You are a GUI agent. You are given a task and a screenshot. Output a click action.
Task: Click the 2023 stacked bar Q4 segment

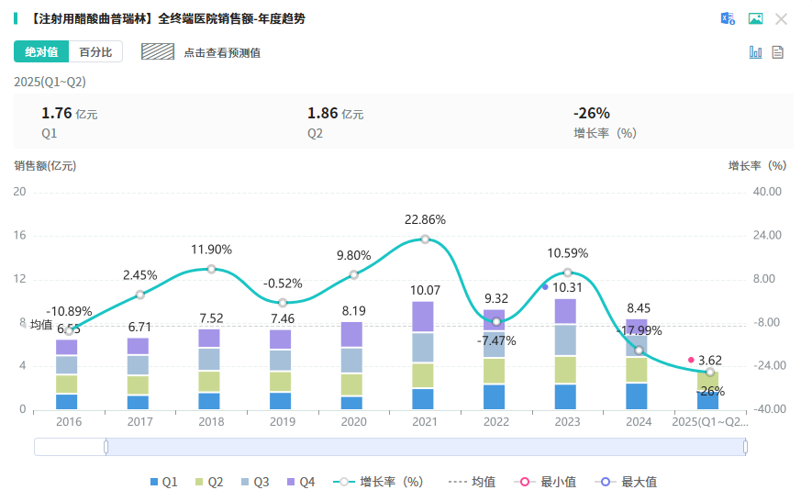565,311
